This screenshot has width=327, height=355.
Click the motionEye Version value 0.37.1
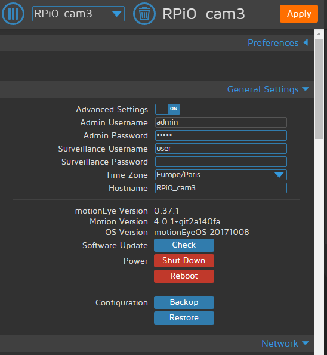click(166, 211)
